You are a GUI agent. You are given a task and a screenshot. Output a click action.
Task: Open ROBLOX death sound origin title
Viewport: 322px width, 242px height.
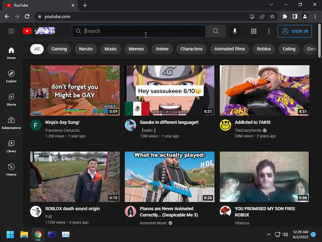pos(73,209)
